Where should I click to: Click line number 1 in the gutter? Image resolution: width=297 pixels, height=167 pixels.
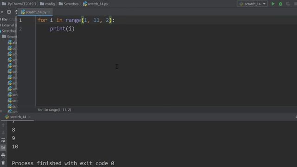pyautogui.click(x=20, y=20)
